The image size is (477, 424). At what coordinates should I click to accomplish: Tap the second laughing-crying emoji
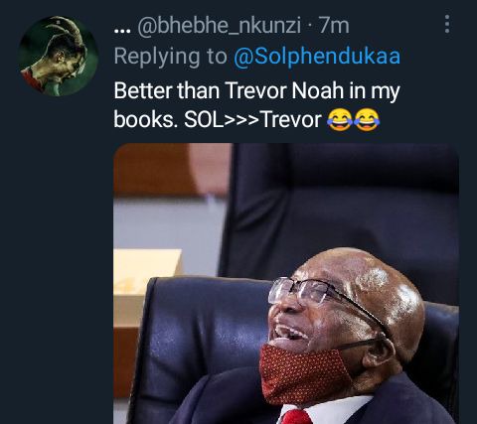tap(367, 120)
